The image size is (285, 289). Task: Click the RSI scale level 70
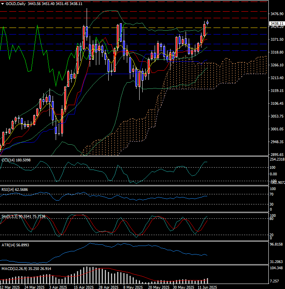pyautogui.click(x=271, y=194)
